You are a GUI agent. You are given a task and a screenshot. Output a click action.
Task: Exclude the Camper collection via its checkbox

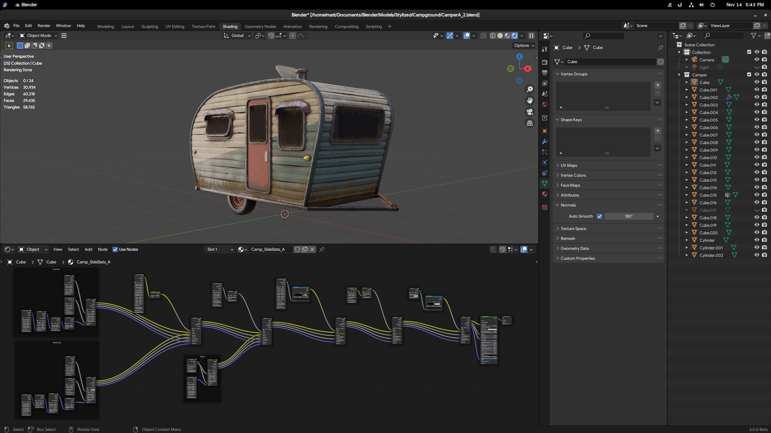pyautogui.click(x=749, y=75)
